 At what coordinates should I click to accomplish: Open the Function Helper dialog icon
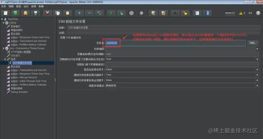(x=197, y=13)
